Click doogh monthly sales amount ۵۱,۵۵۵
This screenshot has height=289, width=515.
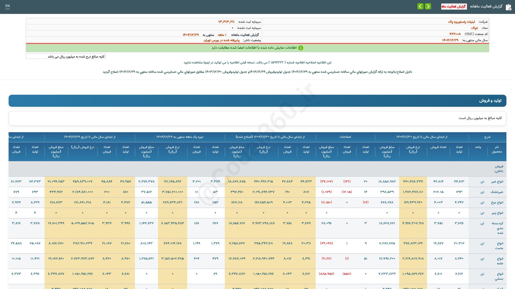point(146,202)
